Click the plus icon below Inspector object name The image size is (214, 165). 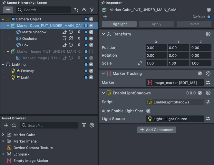click(105, 17)
